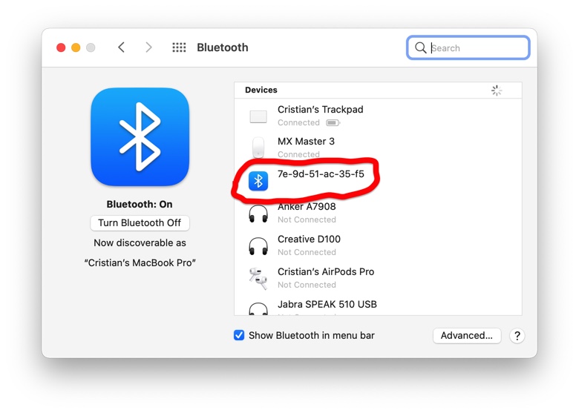Click the trackpad battery level indicator

pos(333,123)
